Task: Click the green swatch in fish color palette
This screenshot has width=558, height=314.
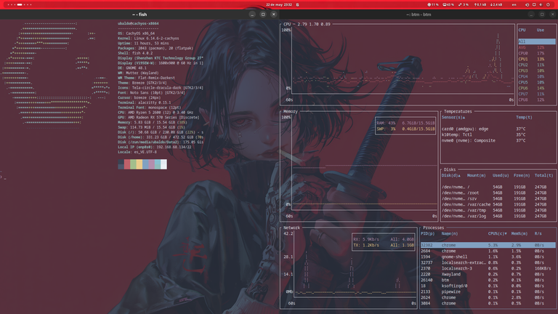Action: coord(133,164)
